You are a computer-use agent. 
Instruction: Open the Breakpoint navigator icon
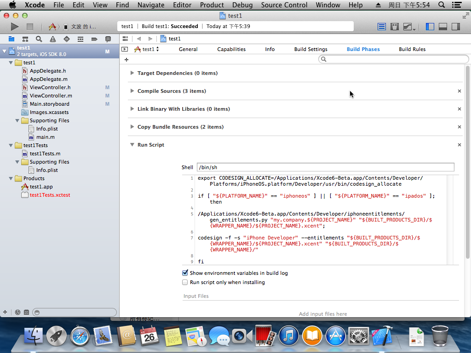point(94,39)
